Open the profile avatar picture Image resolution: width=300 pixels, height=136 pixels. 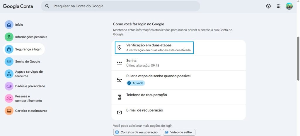click(289, 6)
